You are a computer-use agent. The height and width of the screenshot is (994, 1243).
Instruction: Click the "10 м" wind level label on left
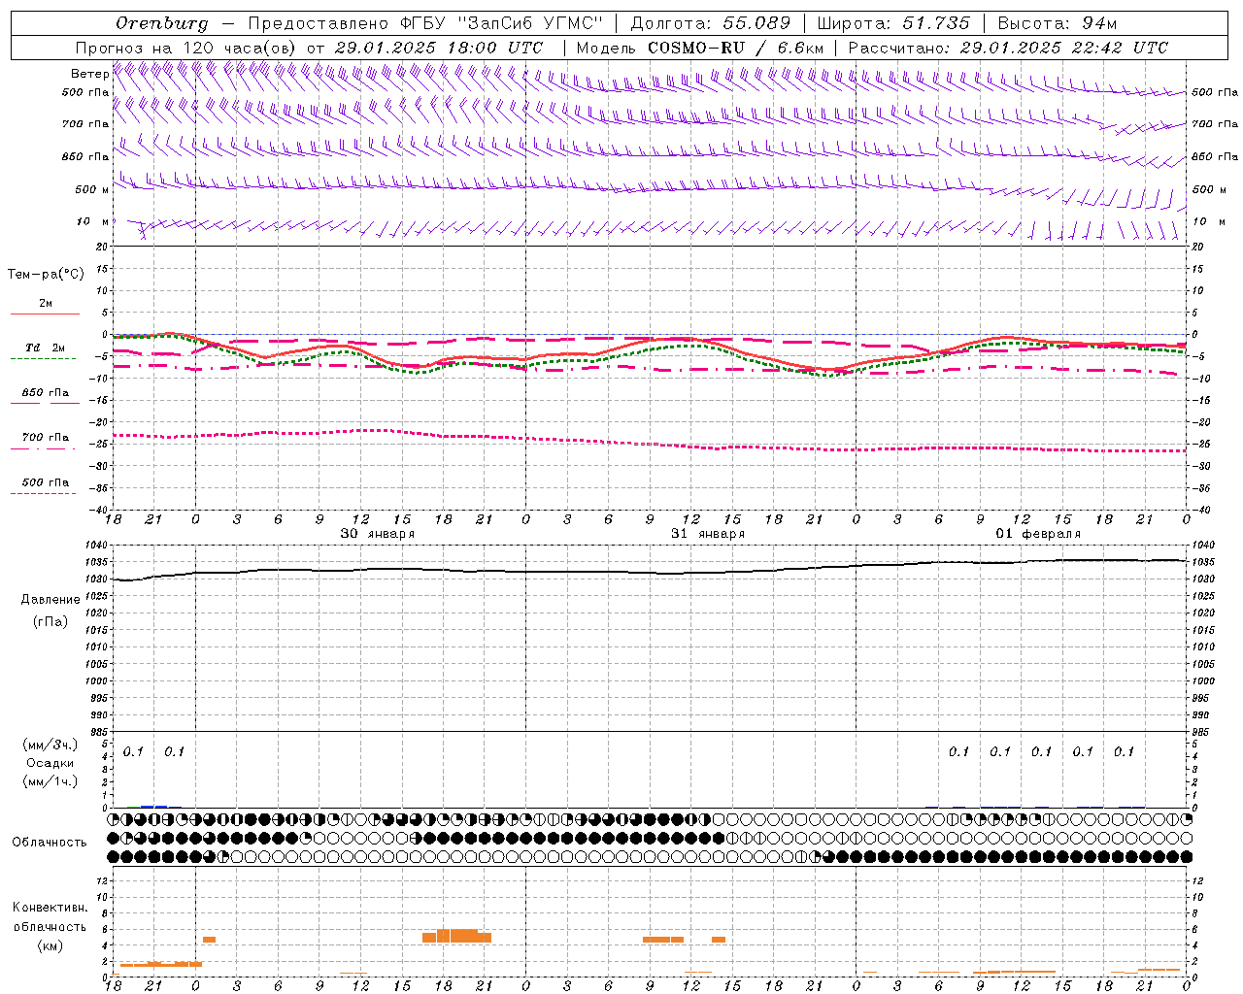pyautogui.click(x=93, y=221)
